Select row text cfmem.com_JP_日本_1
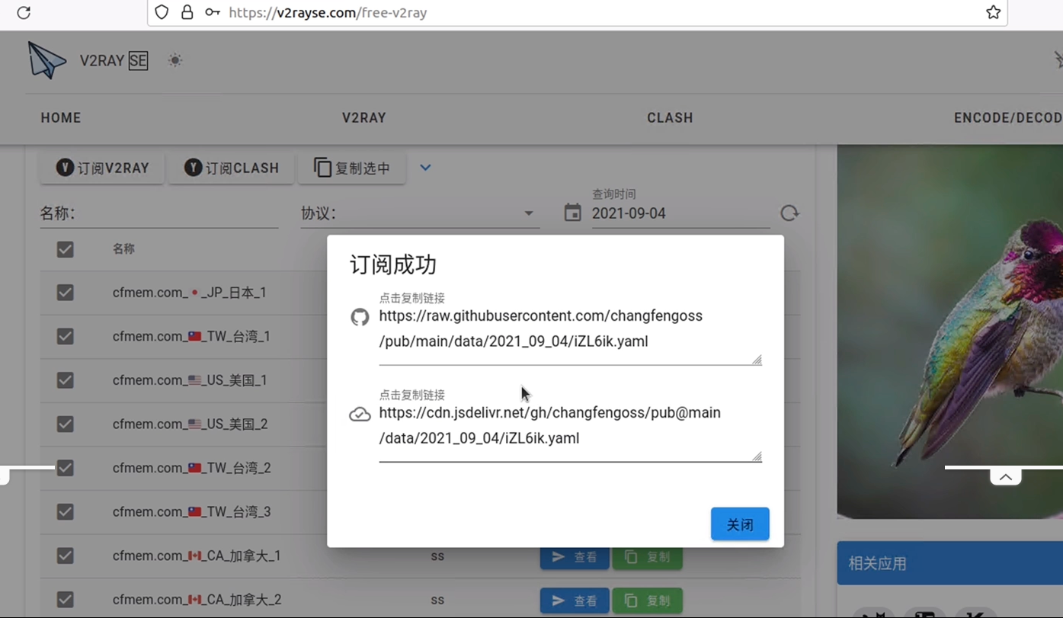Viewport: 1063px width, 618px height. tap(189, 293)
